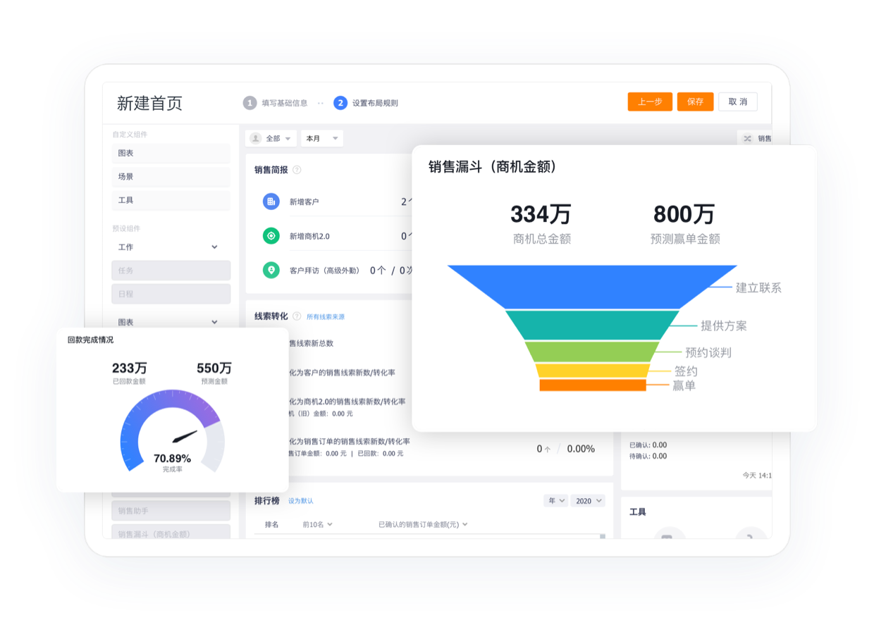Click the switch icon next to 销售
Viewport: 874px width, 620px height.
(748, 138)
